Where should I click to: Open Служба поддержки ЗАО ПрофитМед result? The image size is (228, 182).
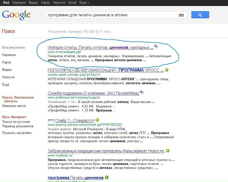click(93, 93)
